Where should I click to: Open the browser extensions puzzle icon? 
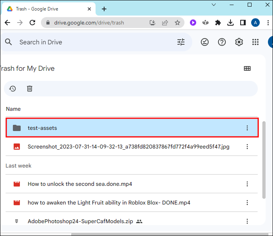tap(218, 23)
